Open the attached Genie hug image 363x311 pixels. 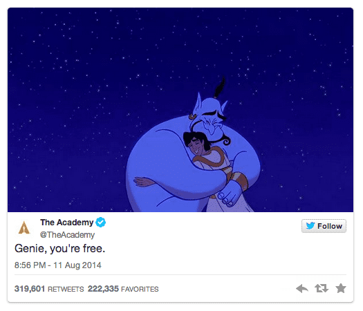(180, 110)
